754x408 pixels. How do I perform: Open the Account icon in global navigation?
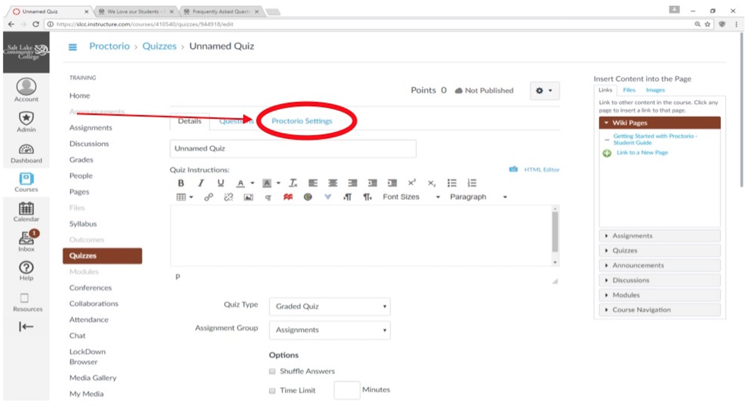click(x=26, y=90)
